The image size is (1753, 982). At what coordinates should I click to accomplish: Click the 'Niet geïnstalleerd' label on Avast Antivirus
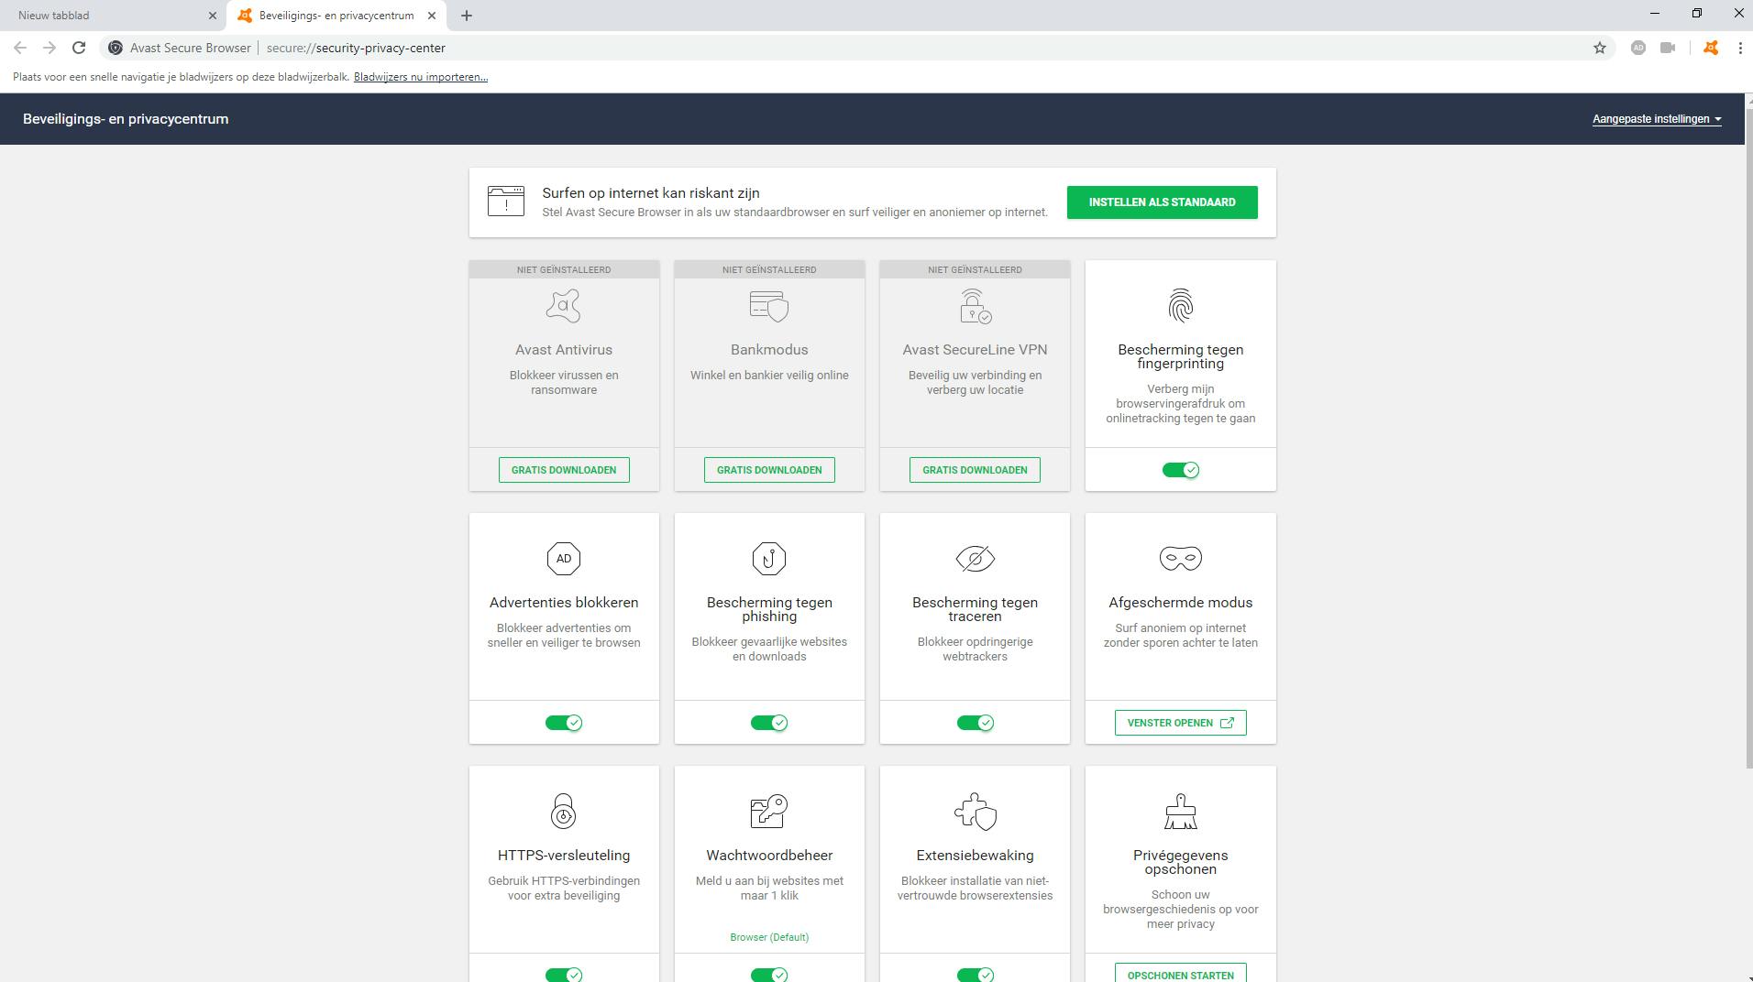tap(564, 269)
